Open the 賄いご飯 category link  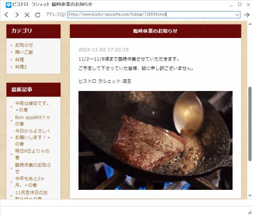[x=24, y=52]
